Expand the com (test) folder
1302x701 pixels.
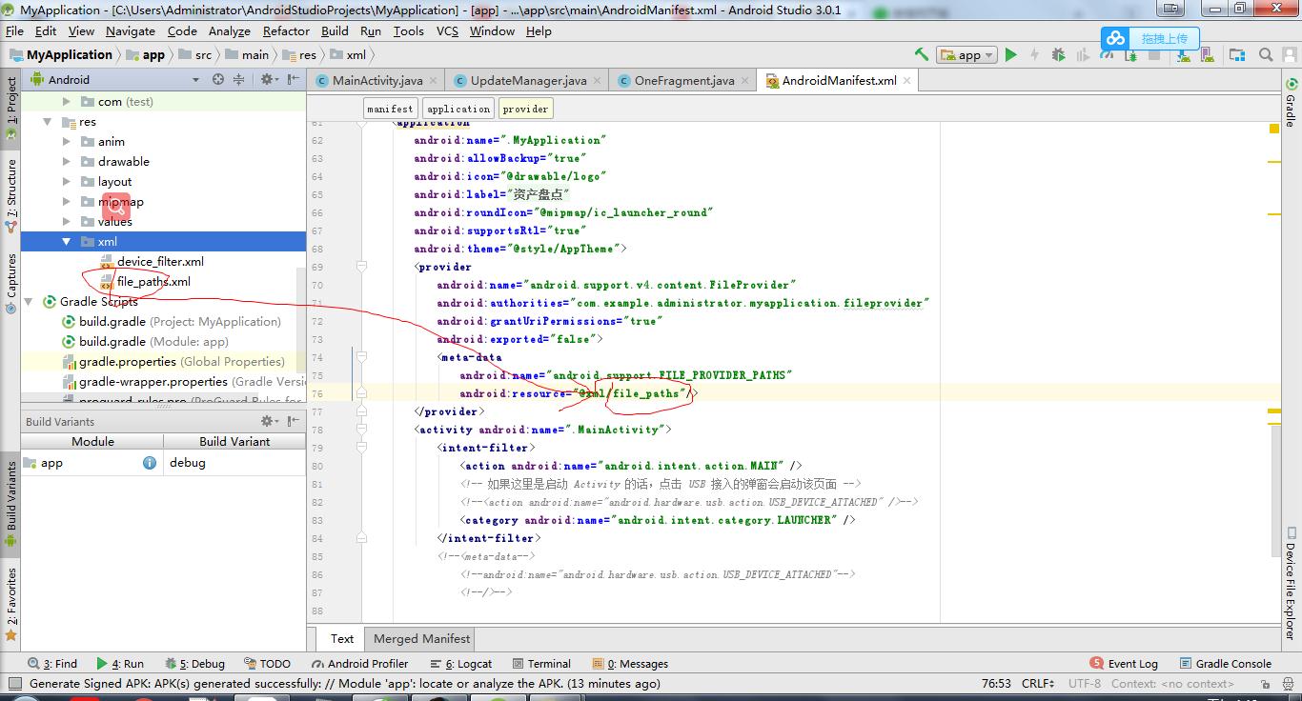66,102
